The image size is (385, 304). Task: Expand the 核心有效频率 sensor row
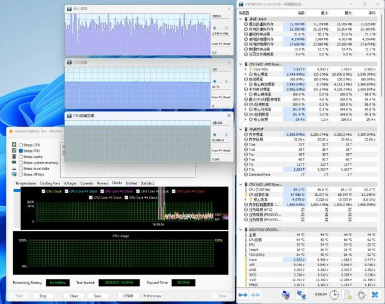pyautogui.click(x=245, y=84)
